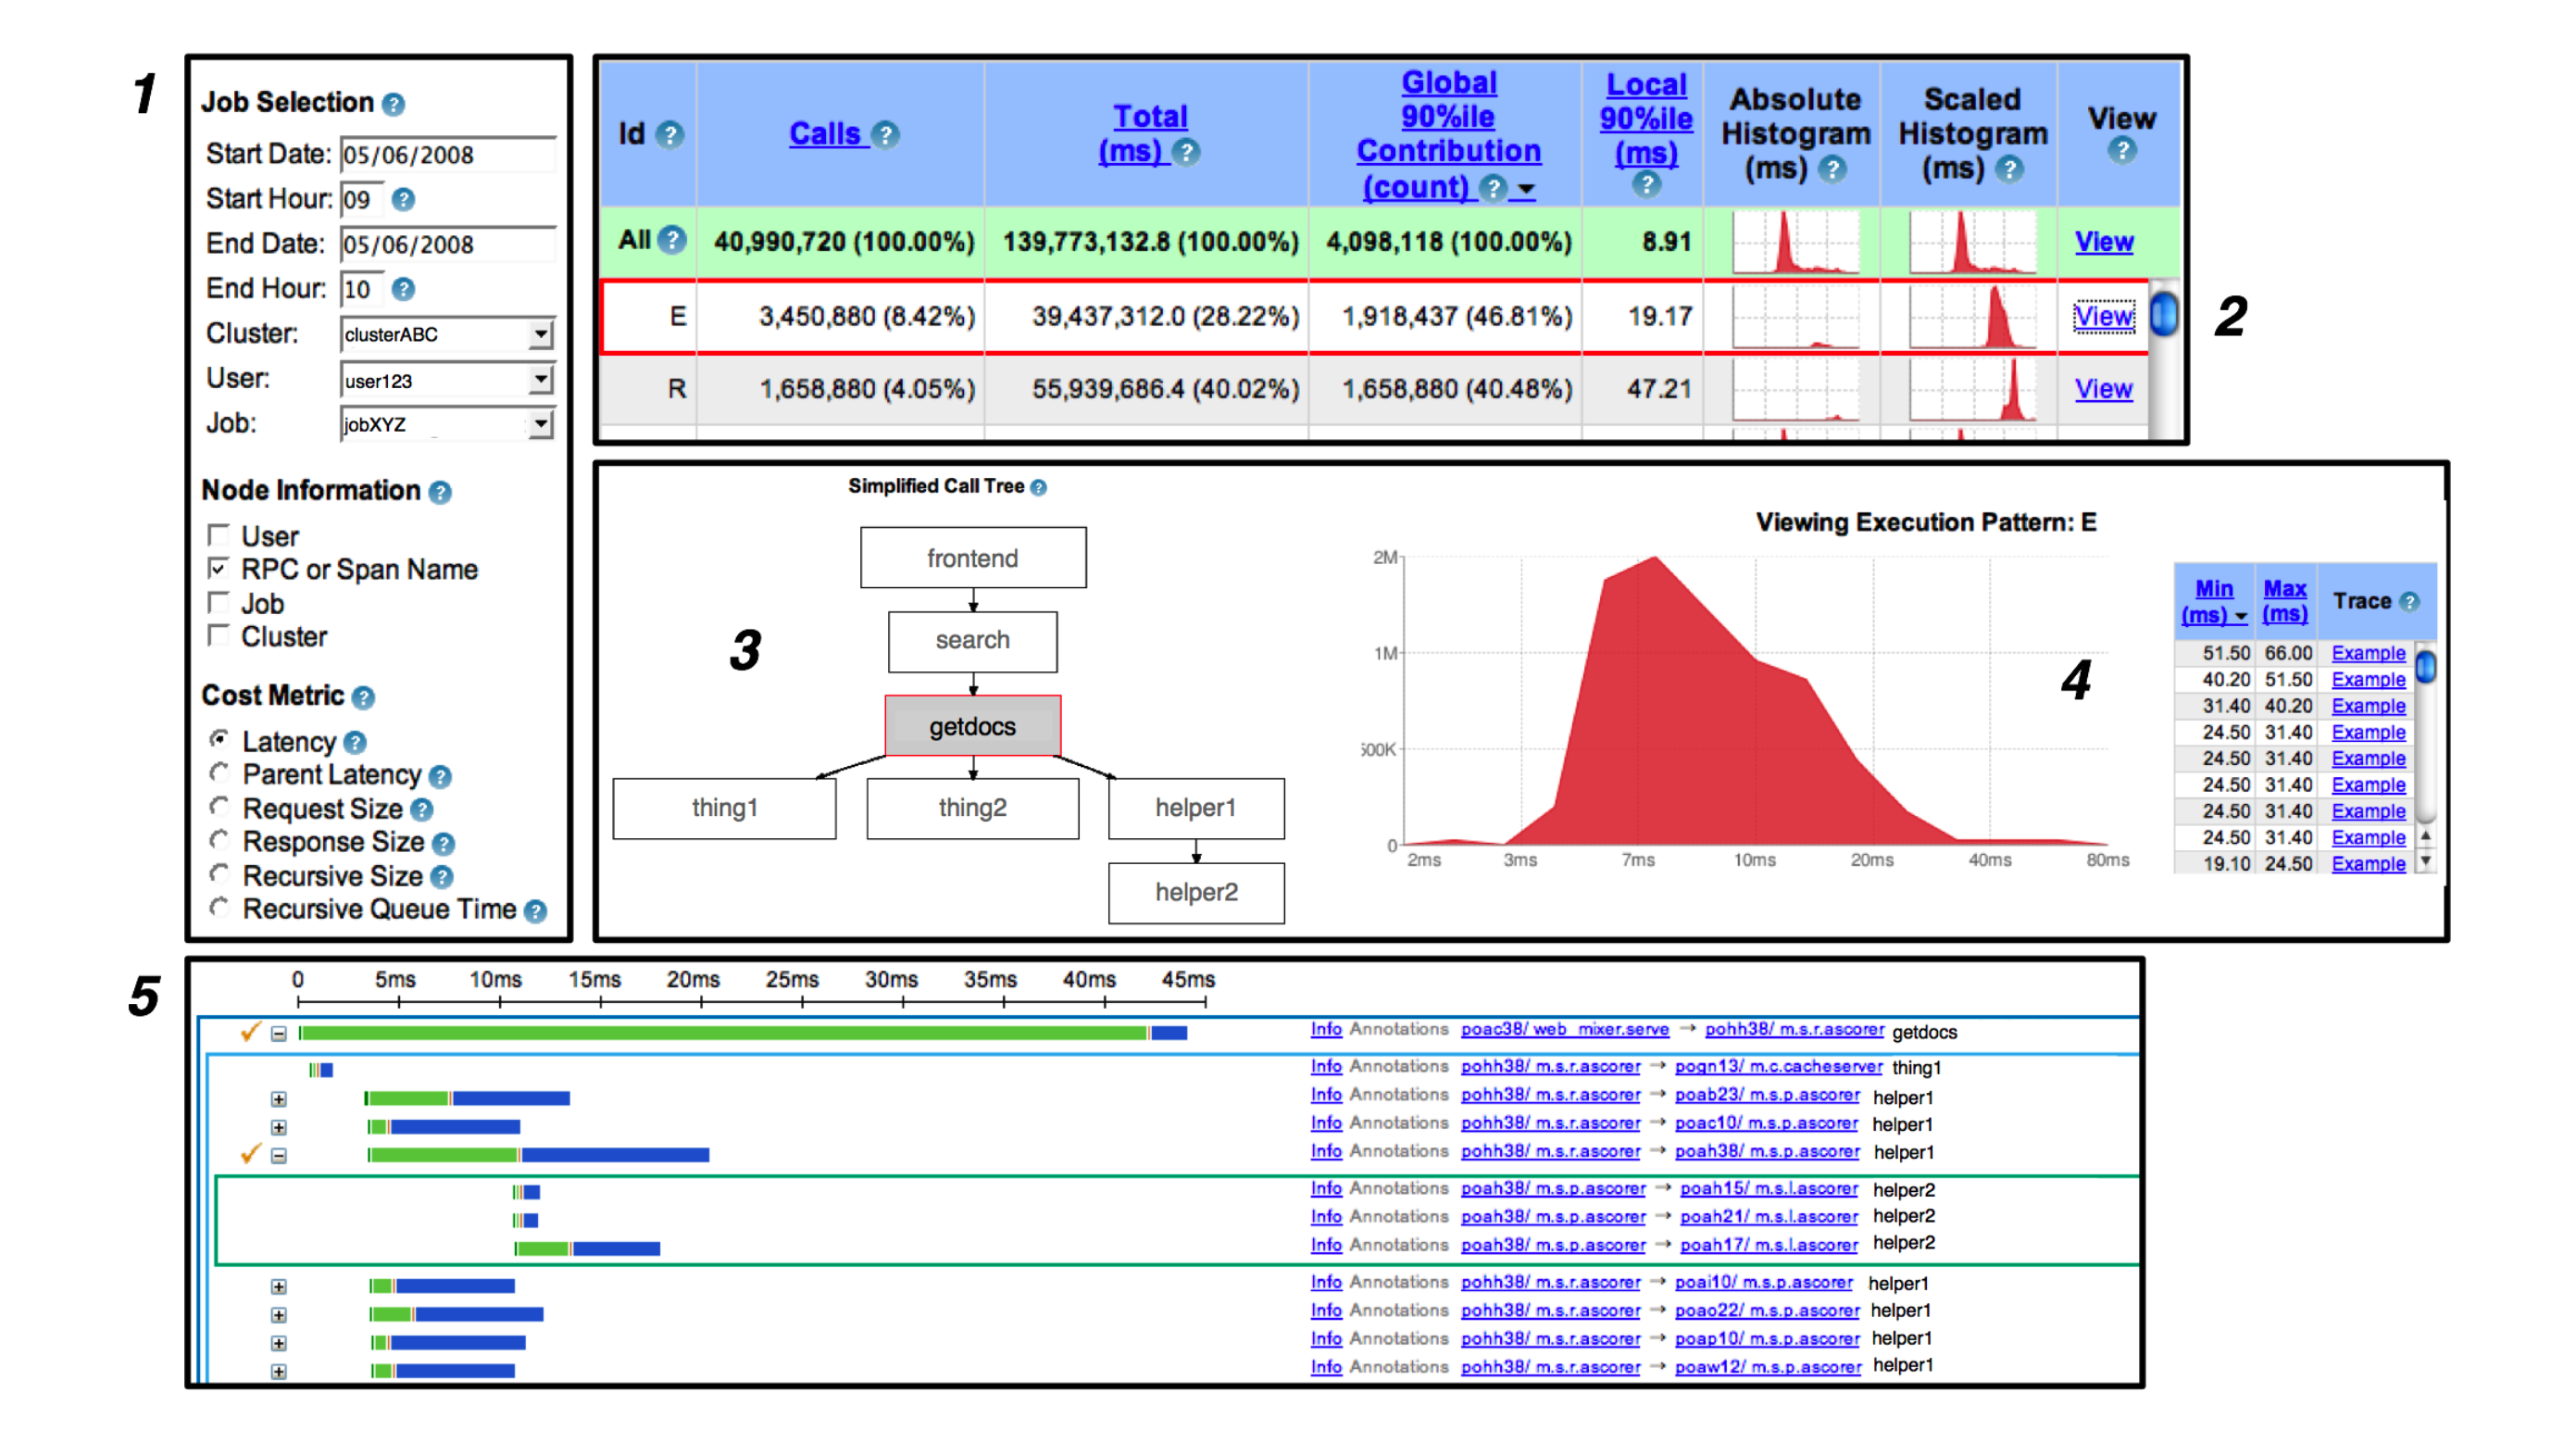Viewport: 2576px width, 1443px height.
Task: Click help icon next to Request Size
Action: (422, 810)
